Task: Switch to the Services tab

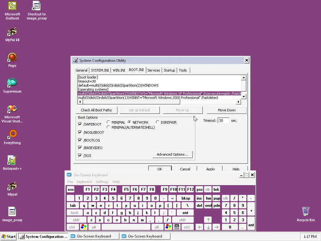Action: pyautogui.click(x=154, y=70)
